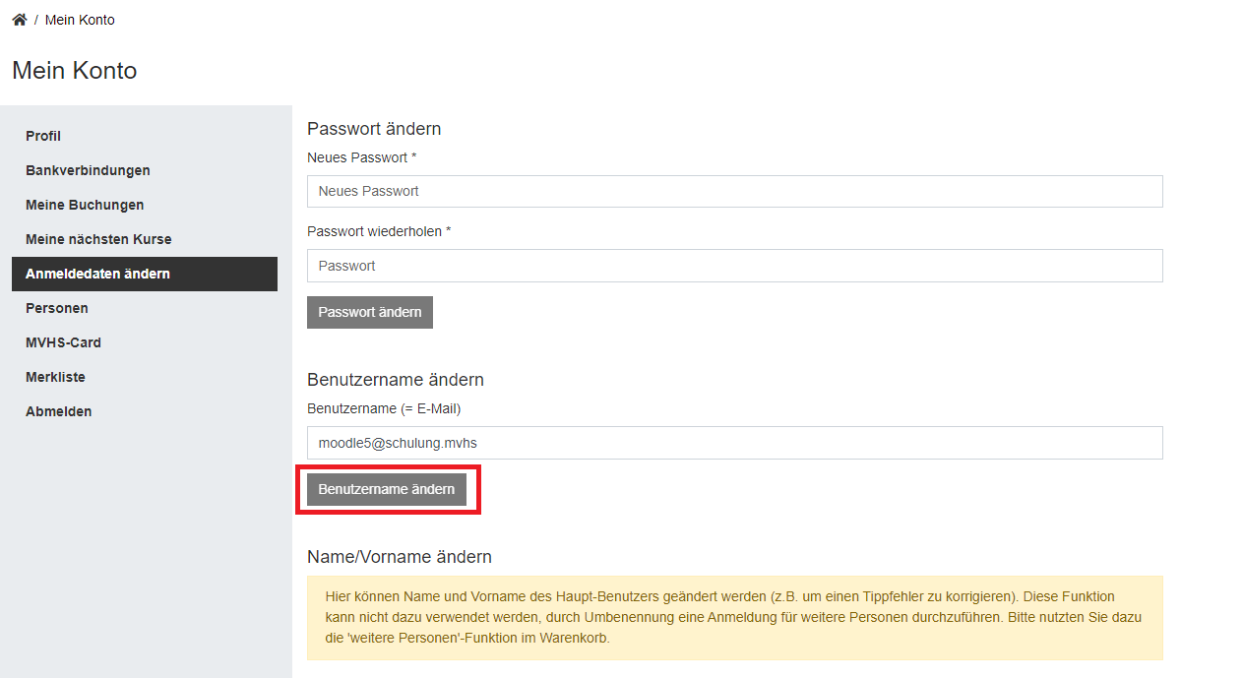Open the Mein Konto breadcrumb link
This screenshot has height=678, width=1243.
tap(80, 20)
